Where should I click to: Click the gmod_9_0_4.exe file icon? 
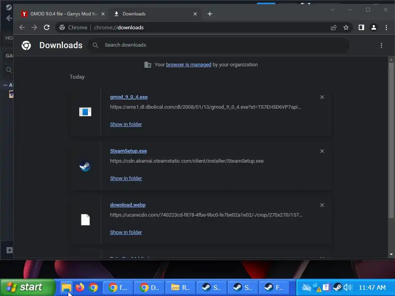pyautogui.click(x=85, y=112)
